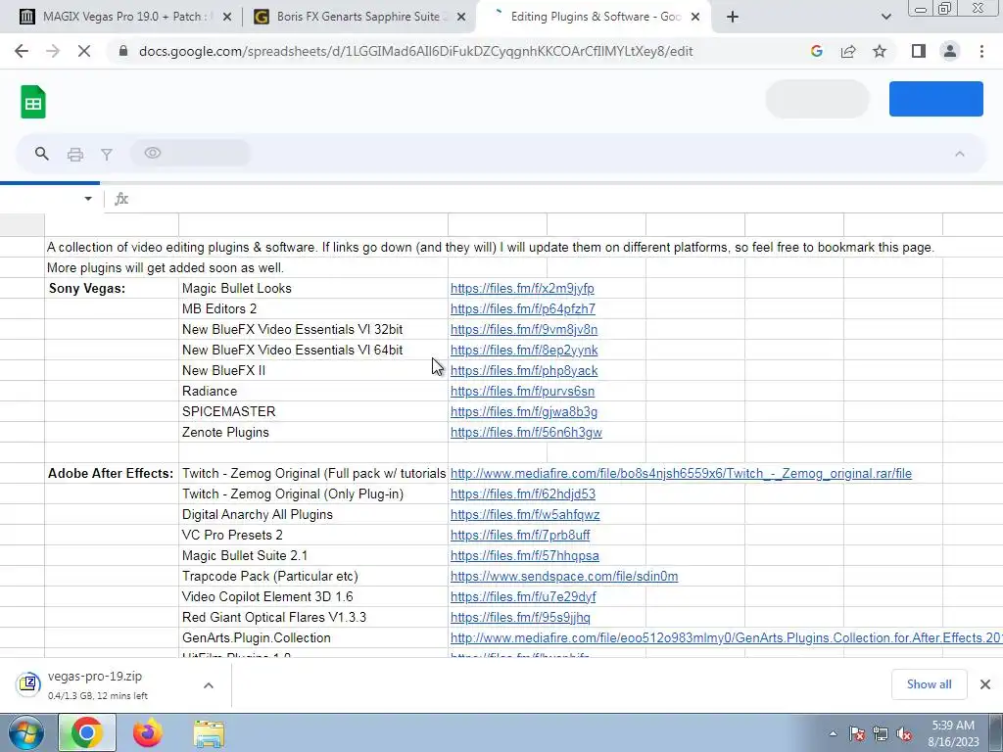Open File Explorer from the taskbar

(209, 733)
